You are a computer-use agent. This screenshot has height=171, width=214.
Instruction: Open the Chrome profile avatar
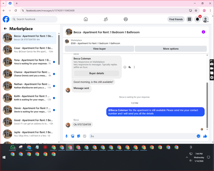tap(204, 11)
